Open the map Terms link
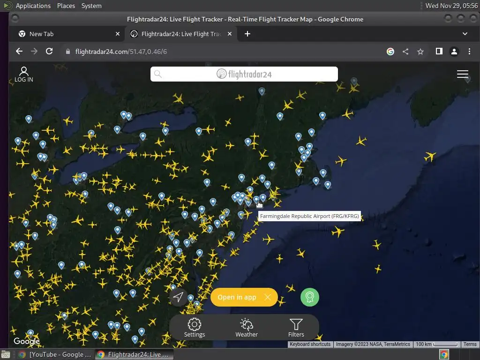This screenshot has height=360, width=480. pos(470,345)
